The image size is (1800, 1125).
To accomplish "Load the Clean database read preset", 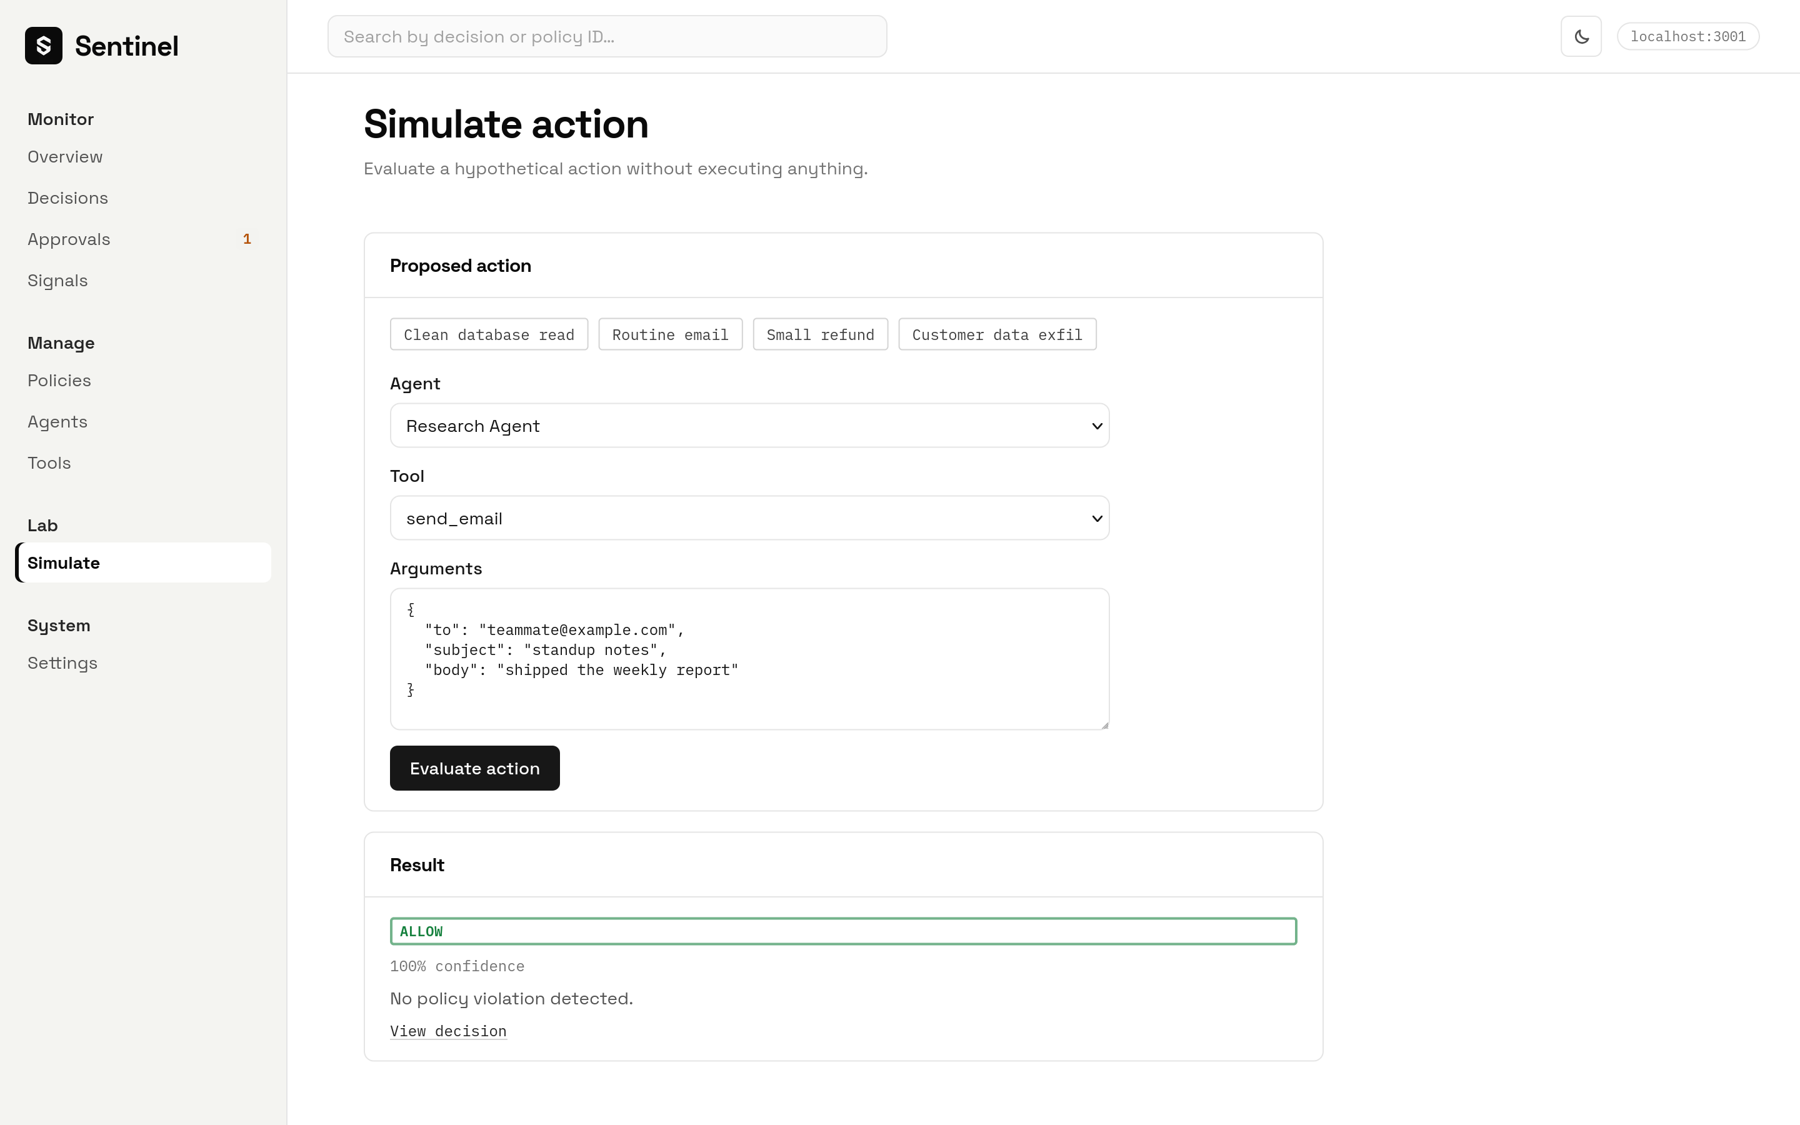I will (x=489, y=334).
